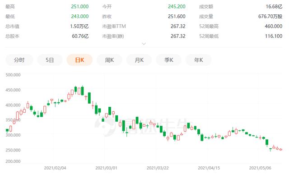
Task: Click the 450.000 price axis label
Action: [x=13, y=90]
